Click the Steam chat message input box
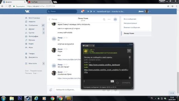The image size is (179, 101). (98, 82)
